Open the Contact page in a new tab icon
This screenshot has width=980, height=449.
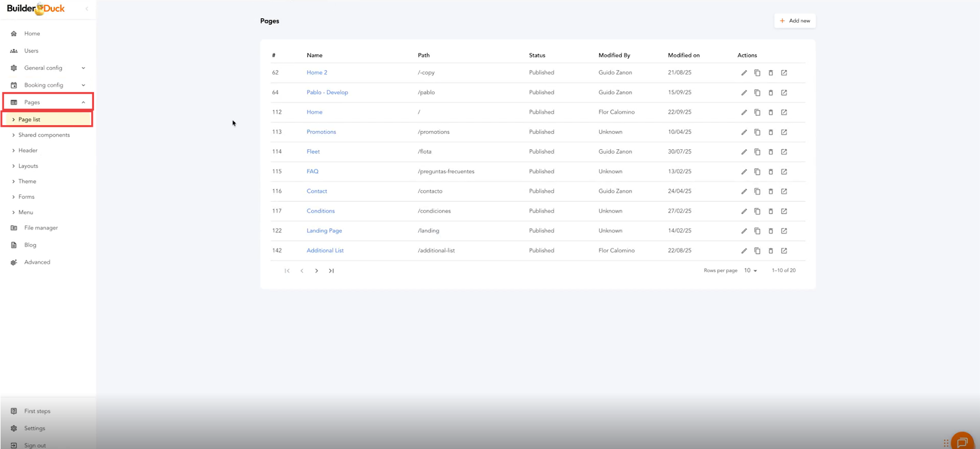784,191
